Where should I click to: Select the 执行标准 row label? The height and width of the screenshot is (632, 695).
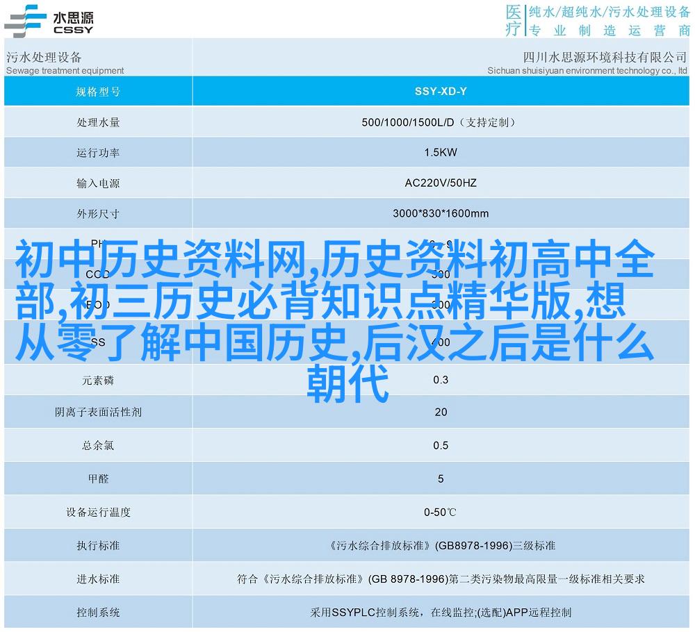pyautogui.click(x=99, y=545)
